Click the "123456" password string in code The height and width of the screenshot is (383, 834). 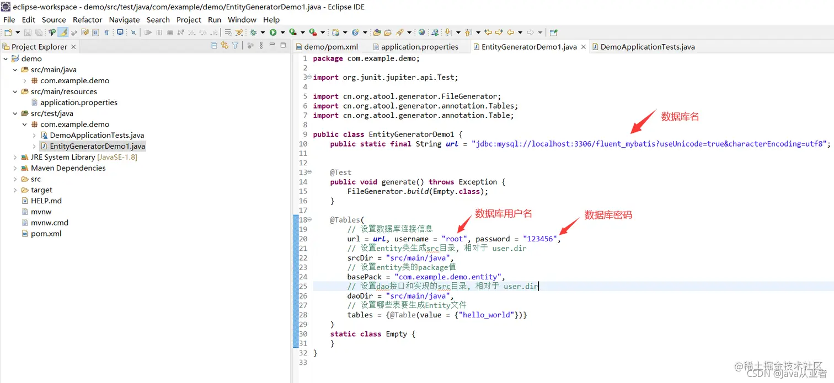[x=540, y=239]
